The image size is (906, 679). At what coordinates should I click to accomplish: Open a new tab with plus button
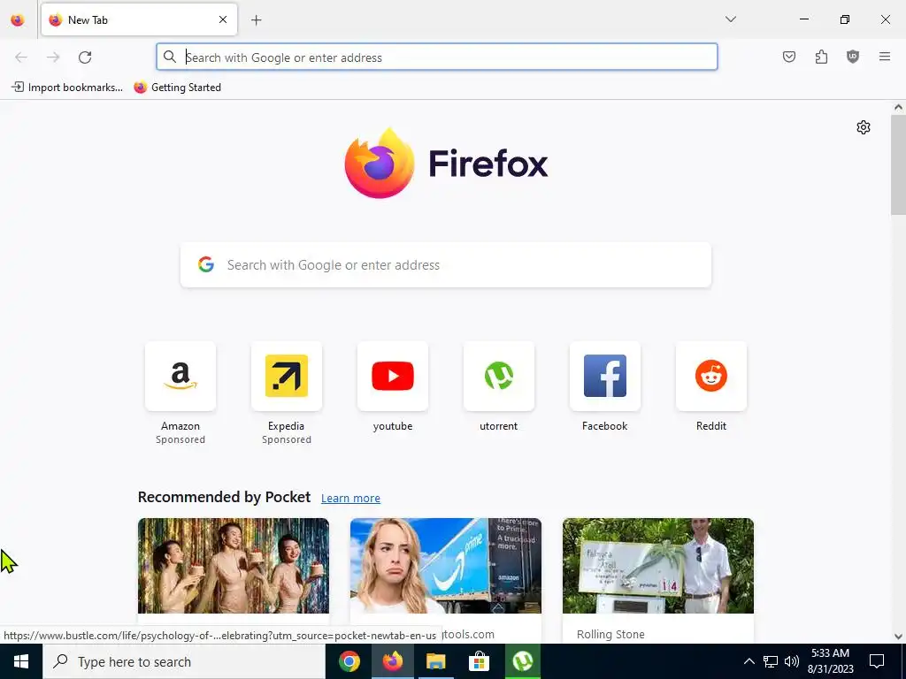[x=257, y=20]
